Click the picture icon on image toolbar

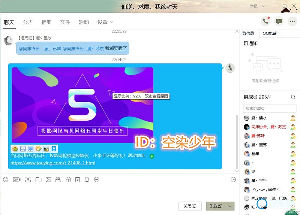46,148
